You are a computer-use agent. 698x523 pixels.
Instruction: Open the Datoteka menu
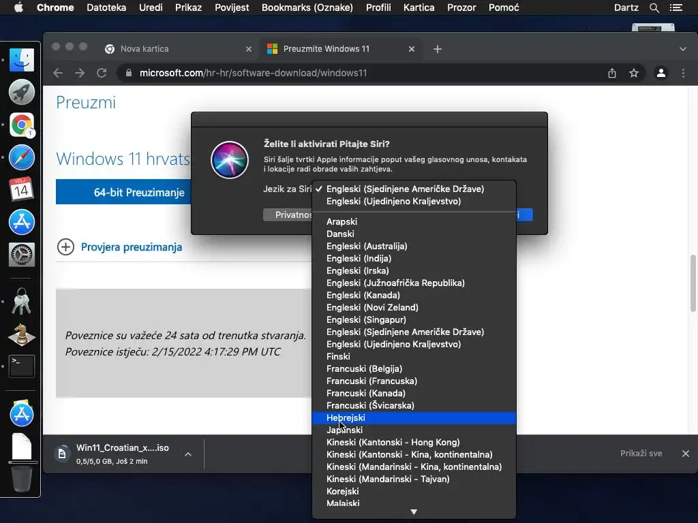(x=106, y=7)
